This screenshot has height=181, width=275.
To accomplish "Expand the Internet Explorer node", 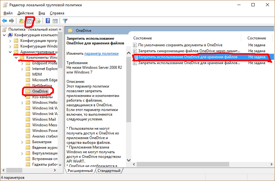I will (x=22, y=69).
